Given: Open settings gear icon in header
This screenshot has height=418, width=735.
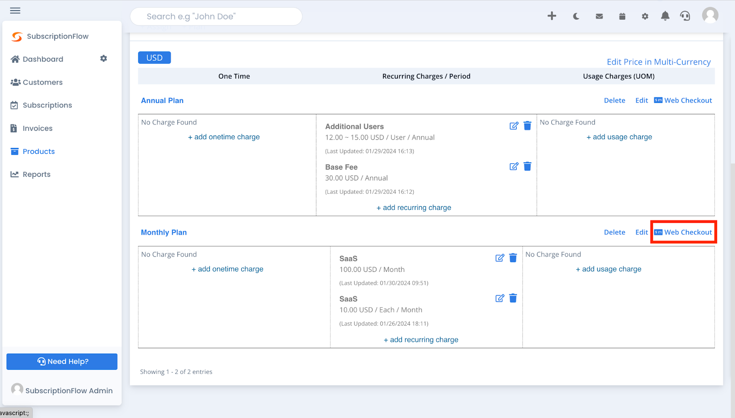Looking at the screenshot, I should [645, 17].
